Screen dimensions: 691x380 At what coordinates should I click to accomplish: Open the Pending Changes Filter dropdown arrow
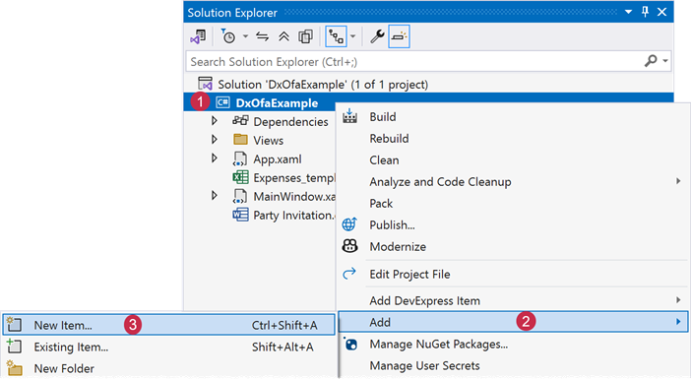coord(245,36)
